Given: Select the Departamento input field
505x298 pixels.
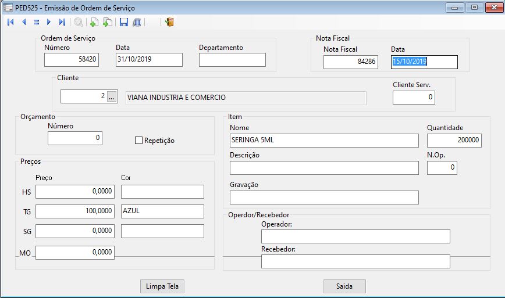Looking at the screenshot, I should click(x=232, y=60).
